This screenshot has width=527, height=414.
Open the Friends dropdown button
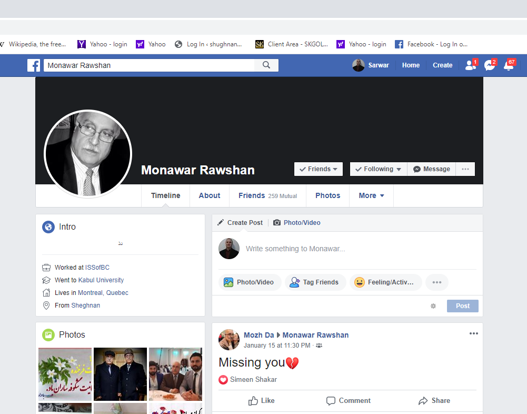tap(319, 169)
